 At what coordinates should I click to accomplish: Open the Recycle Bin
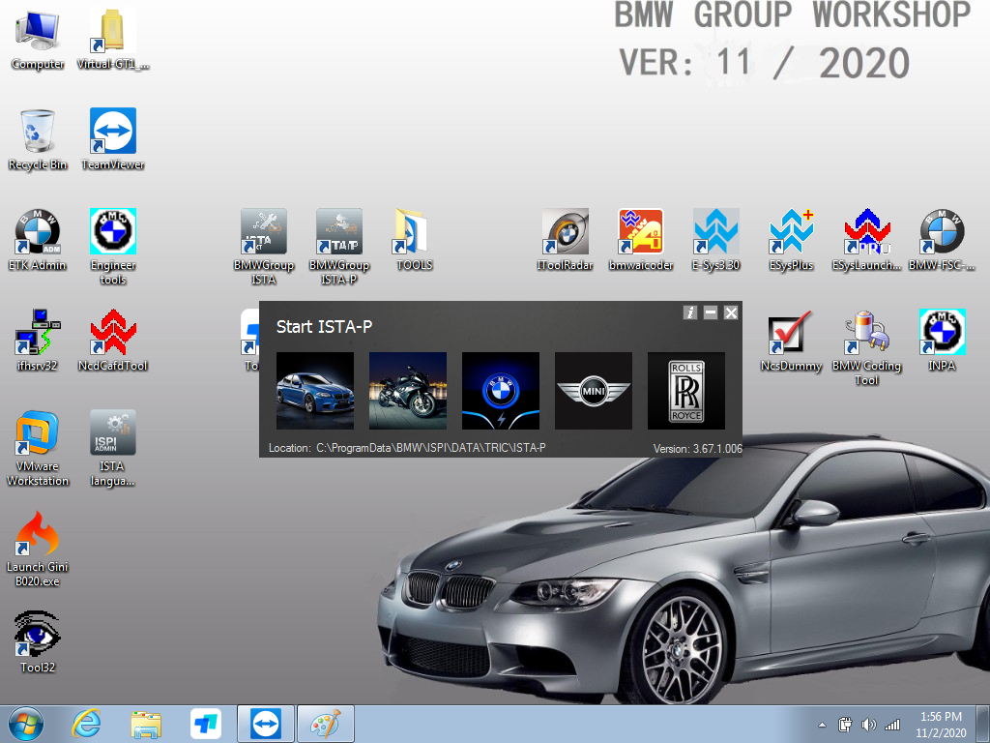[x=38, y=139]
